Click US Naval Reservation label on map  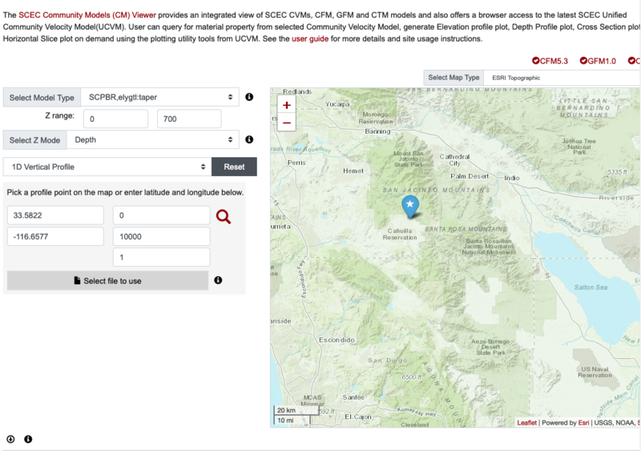[x=595, y=372]
